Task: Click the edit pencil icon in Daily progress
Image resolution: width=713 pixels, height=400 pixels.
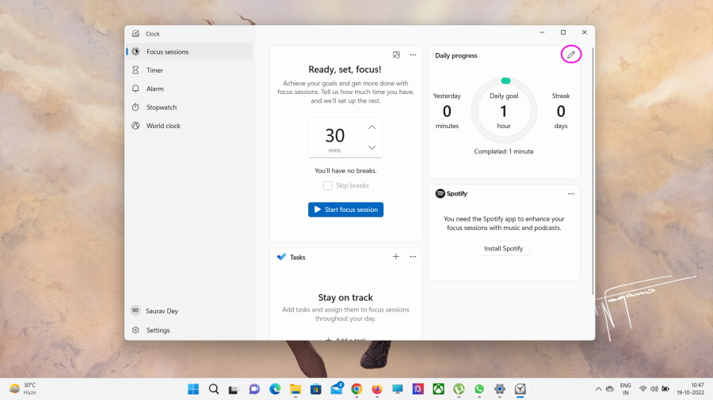Action: pos(570,55)
